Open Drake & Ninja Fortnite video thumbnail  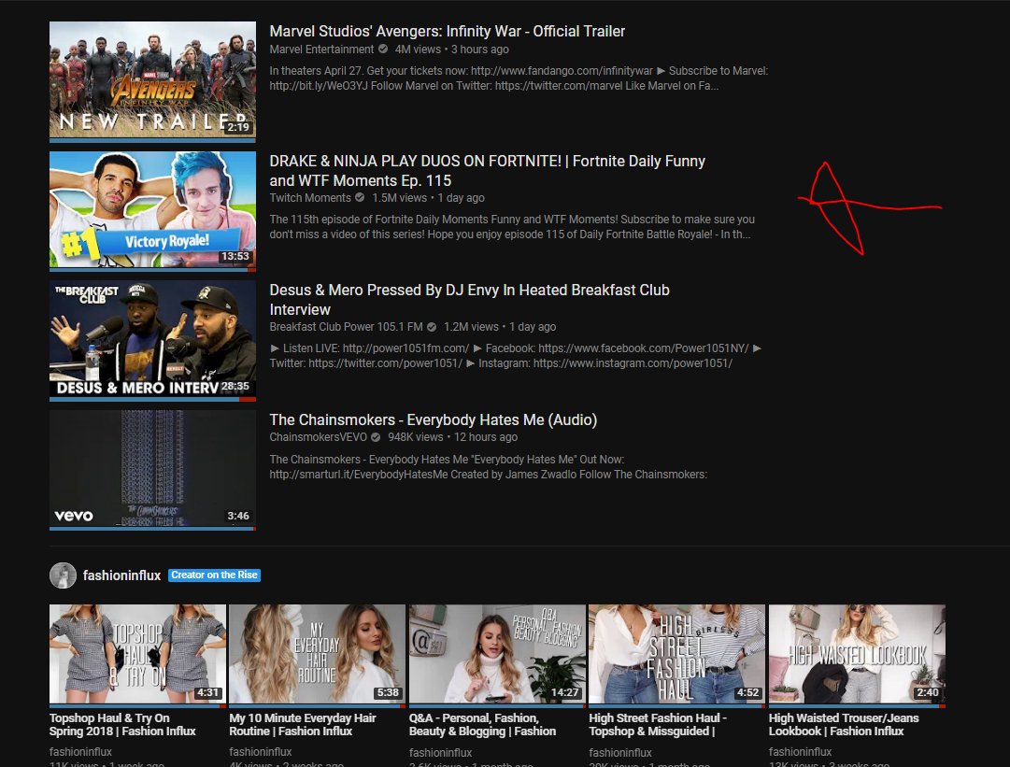[152, 210]
